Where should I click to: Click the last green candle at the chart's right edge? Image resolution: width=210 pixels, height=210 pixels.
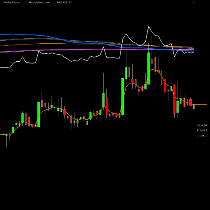click(194, 107)
